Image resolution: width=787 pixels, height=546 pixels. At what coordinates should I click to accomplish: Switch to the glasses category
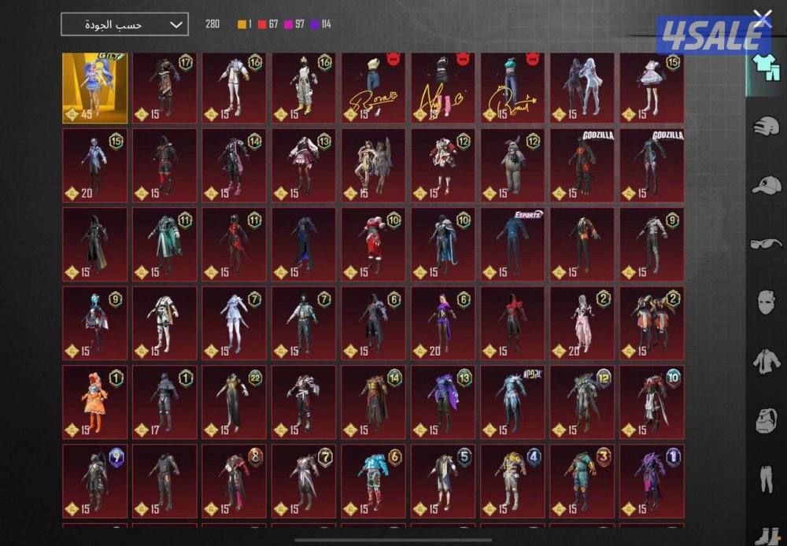coord(764,243)
